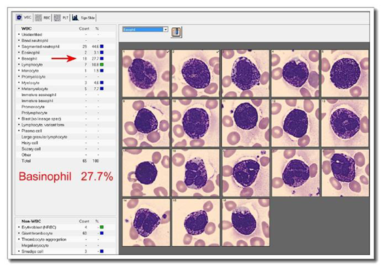Switch to the RBC tab
The image size is (381, 266).
pyautogui.click(x=42, y=18)
